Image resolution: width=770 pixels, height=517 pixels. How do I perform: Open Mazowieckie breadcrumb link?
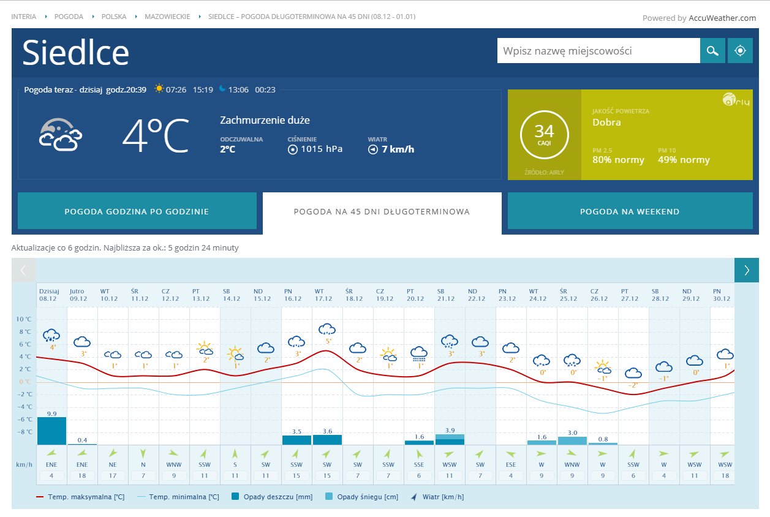click(167, 17)
